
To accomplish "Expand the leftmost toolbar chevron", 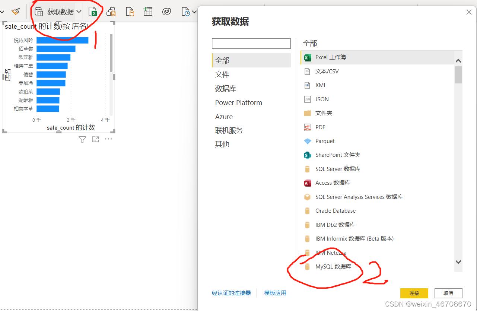I will pos(3,12).
